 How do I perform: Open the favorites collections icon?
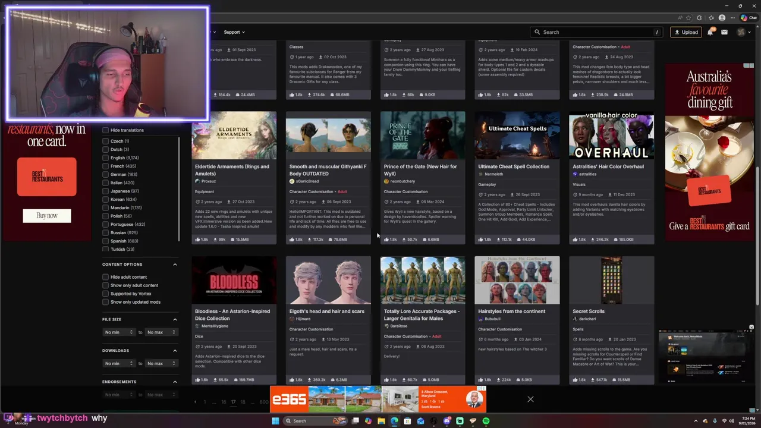point(711,18)
